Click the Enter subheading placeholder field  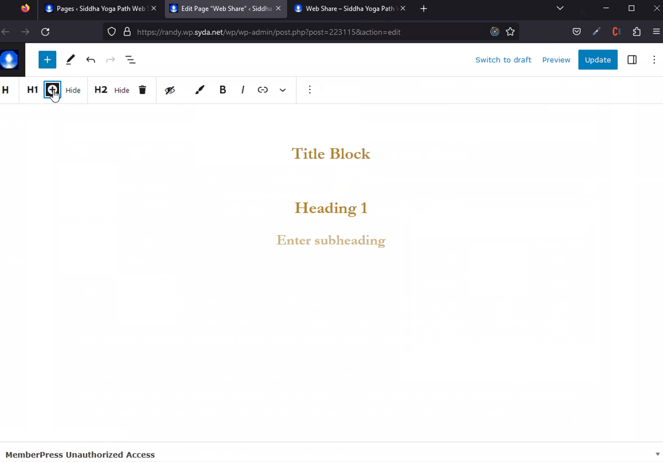(331, 241)
